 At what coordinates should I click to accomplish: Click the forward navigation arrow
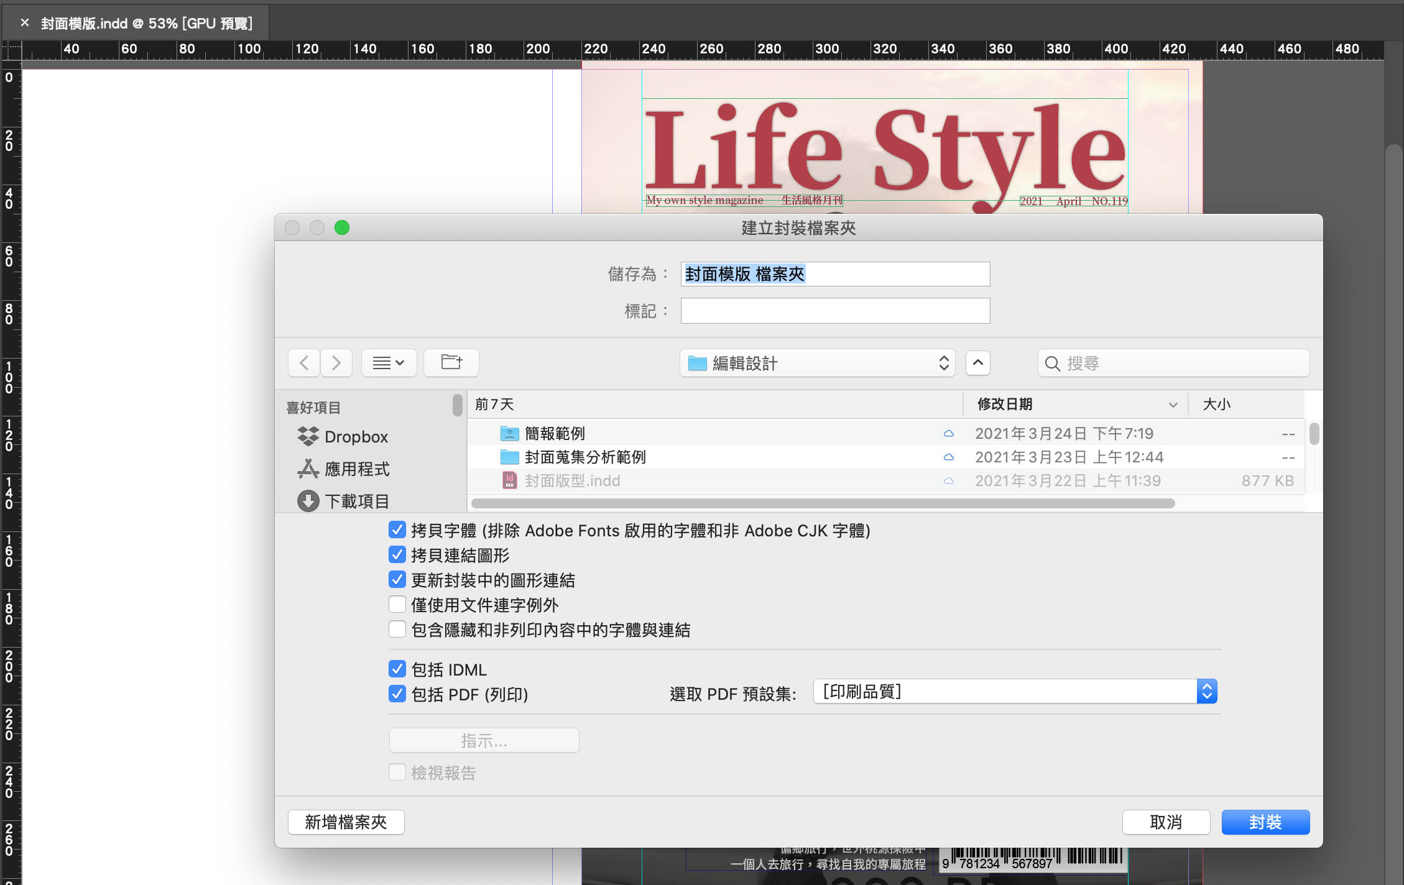click(336, 363)
